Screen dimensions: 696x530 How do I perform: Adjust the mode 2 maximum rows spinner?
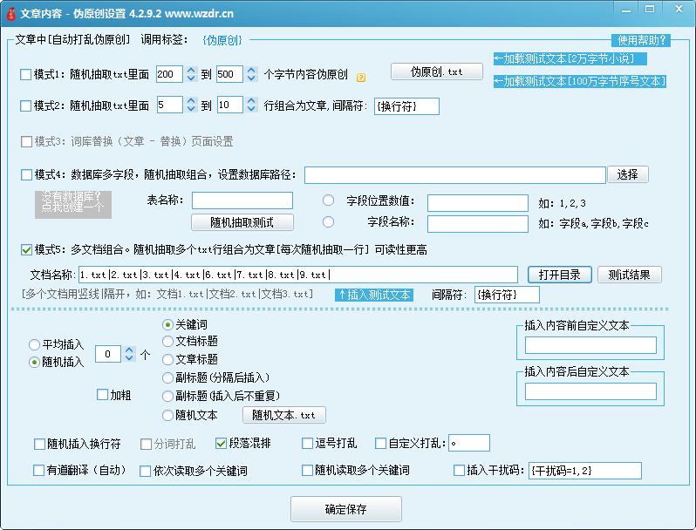click(251, 105)
